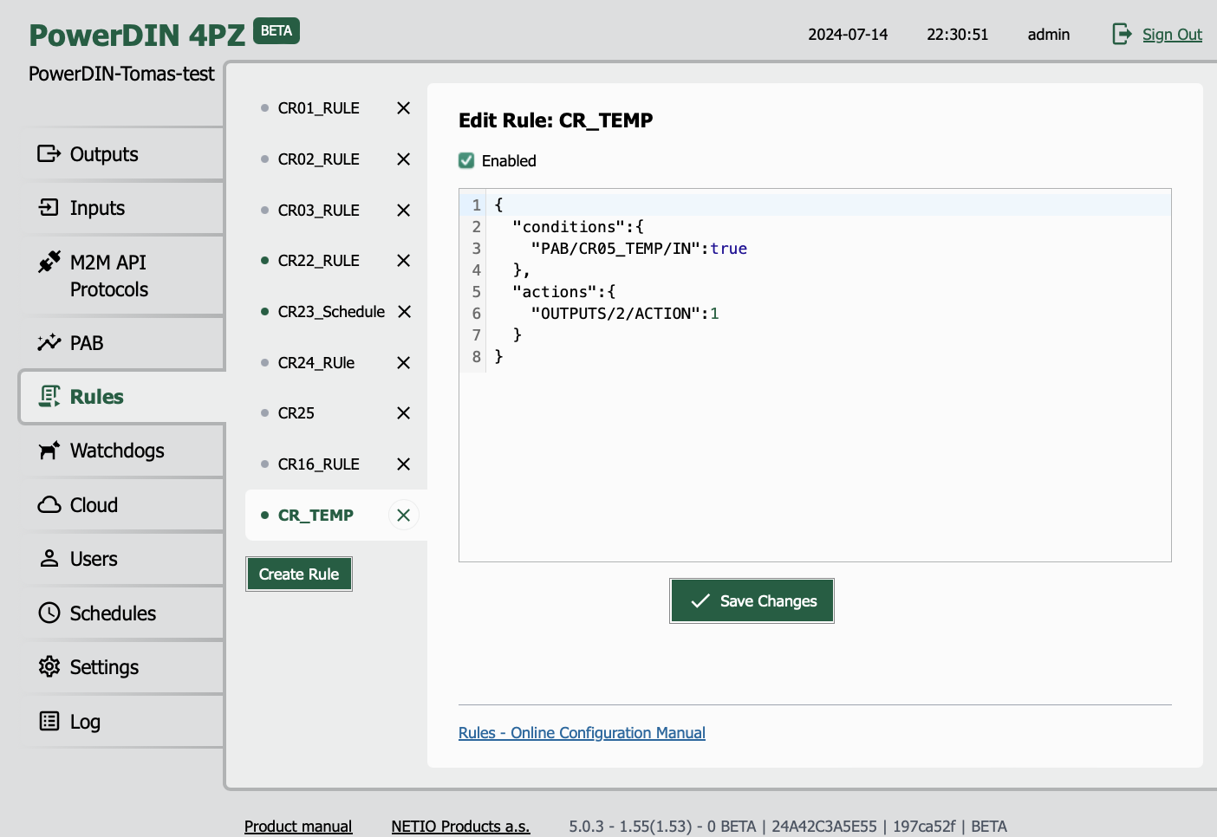The image size is (1217, 837).
Task: Click the Watchdogs dog icon
Action: coord(49,451)
